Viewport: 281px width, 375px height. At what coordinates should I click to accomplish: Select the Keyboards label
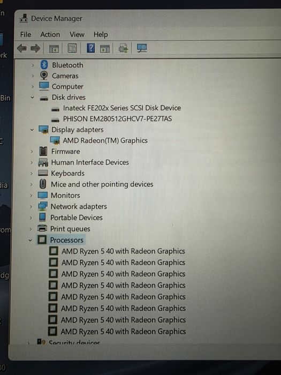click(x=68, y=173)
